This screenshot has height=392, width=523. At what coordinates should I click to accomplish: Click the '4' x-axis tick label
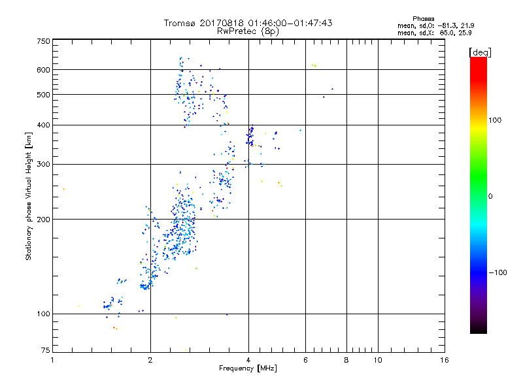click(x=248, y=360)
